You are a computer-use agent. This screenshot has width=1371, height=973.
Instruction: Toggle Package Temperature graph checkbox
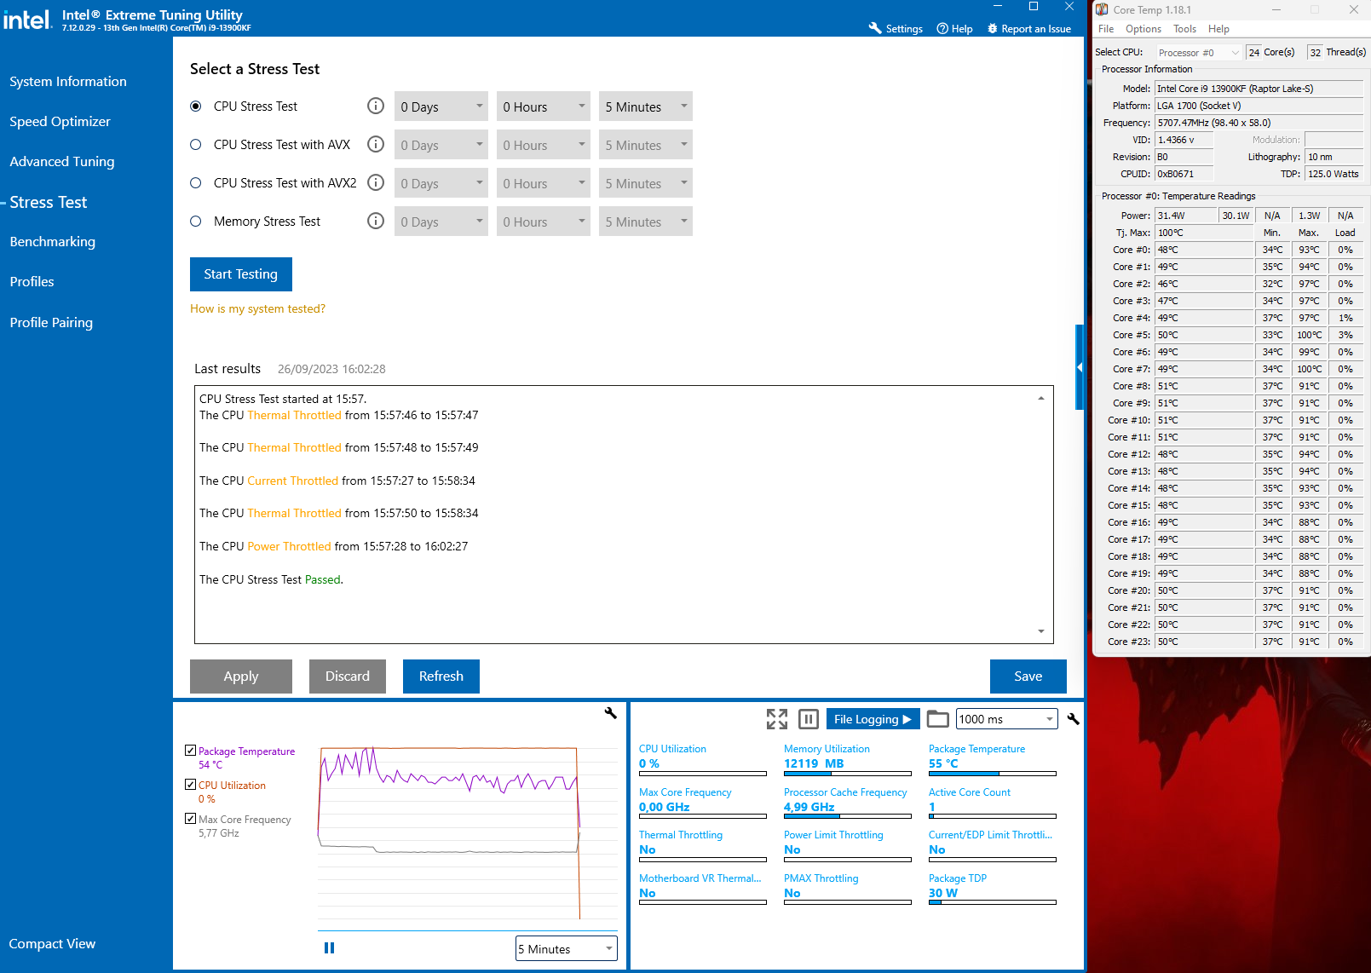click(190, 751)
